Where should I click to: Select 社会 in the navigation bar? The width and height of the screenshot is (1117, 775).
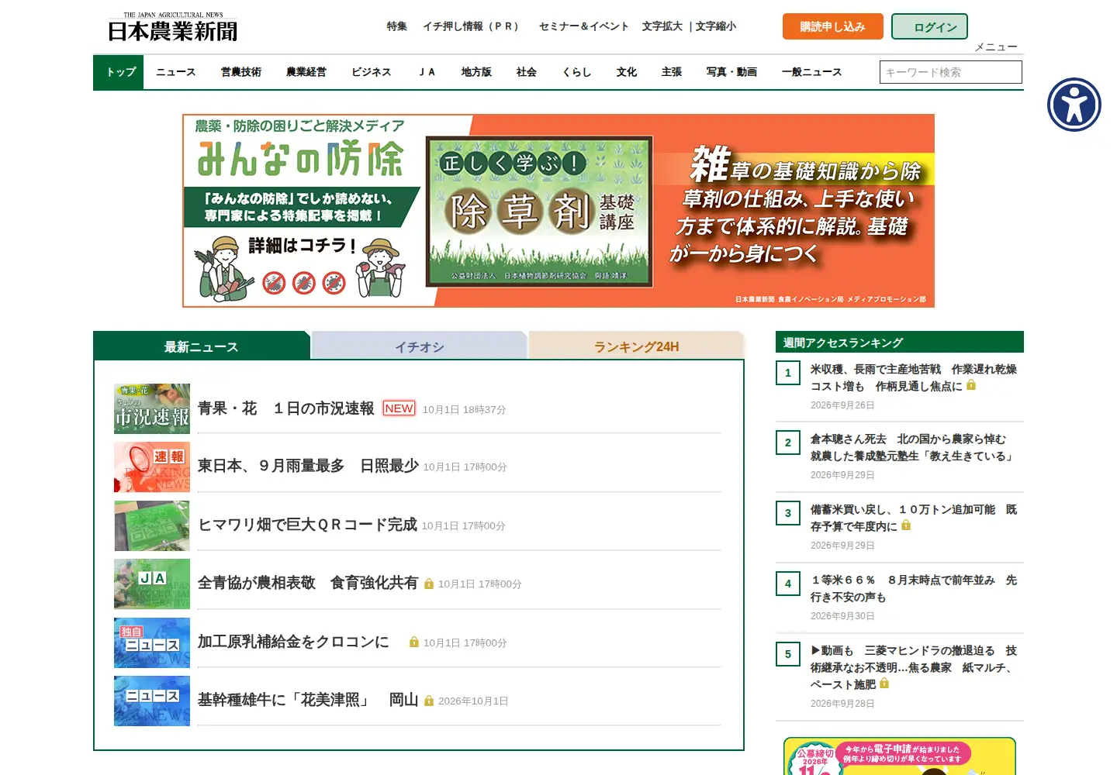(527, 72)
